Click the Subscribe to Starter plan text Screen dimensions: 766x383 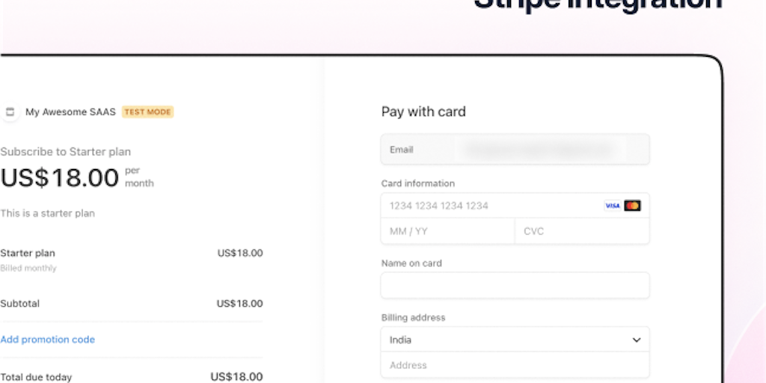(x=65, y=152)
